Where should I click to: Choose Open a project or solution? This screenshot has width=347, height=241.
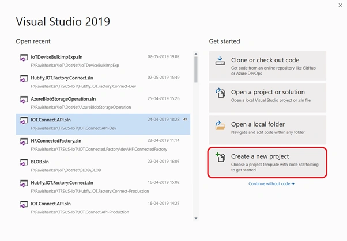click(267, 98)
